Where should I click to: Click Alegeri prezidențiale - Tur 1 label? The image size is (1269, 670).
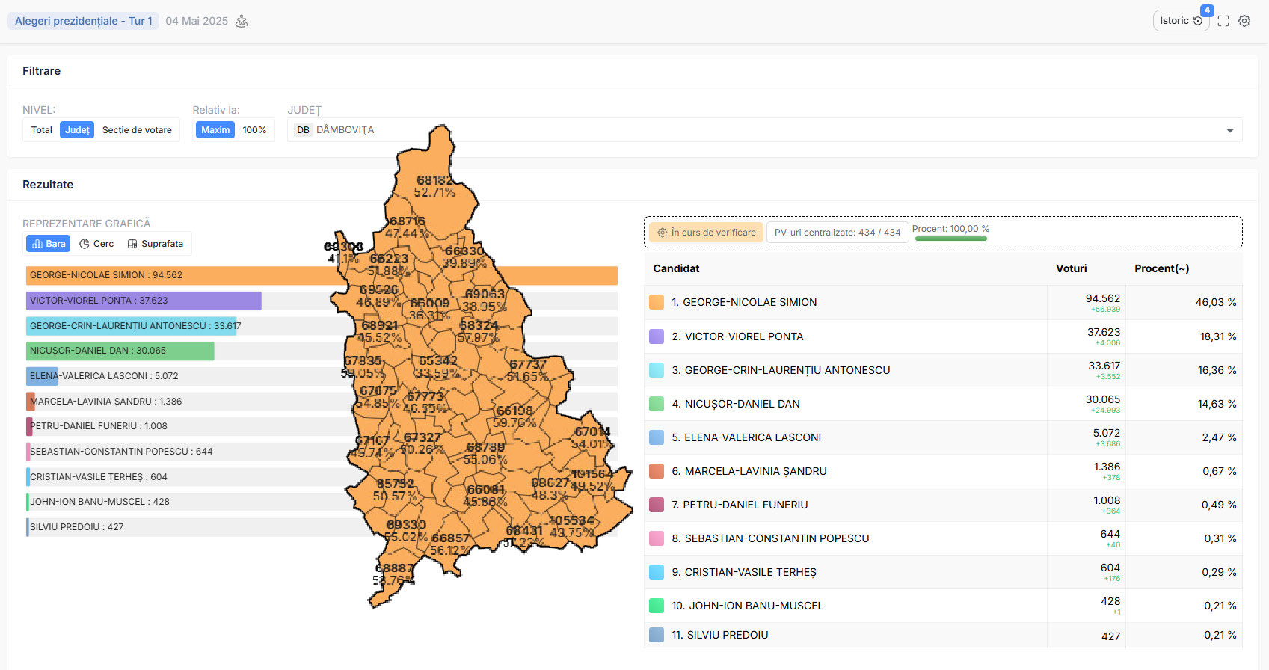coord(83,21)
